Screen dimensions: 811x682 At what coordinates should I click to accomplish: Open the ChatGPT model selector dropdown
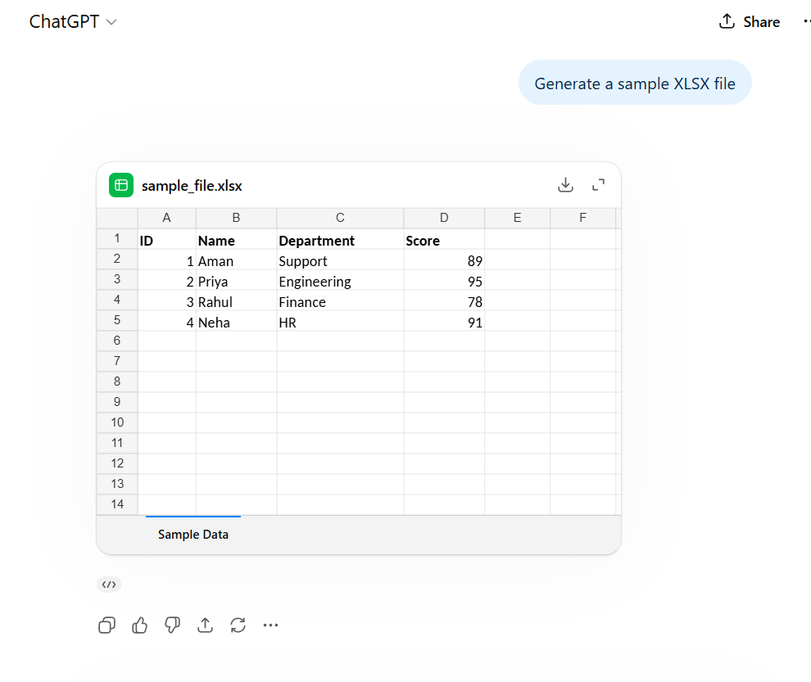click(x=73, y=22)
